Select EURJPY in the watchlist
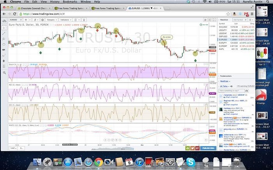This screenshot has height=170, width=273. point(237,43)
